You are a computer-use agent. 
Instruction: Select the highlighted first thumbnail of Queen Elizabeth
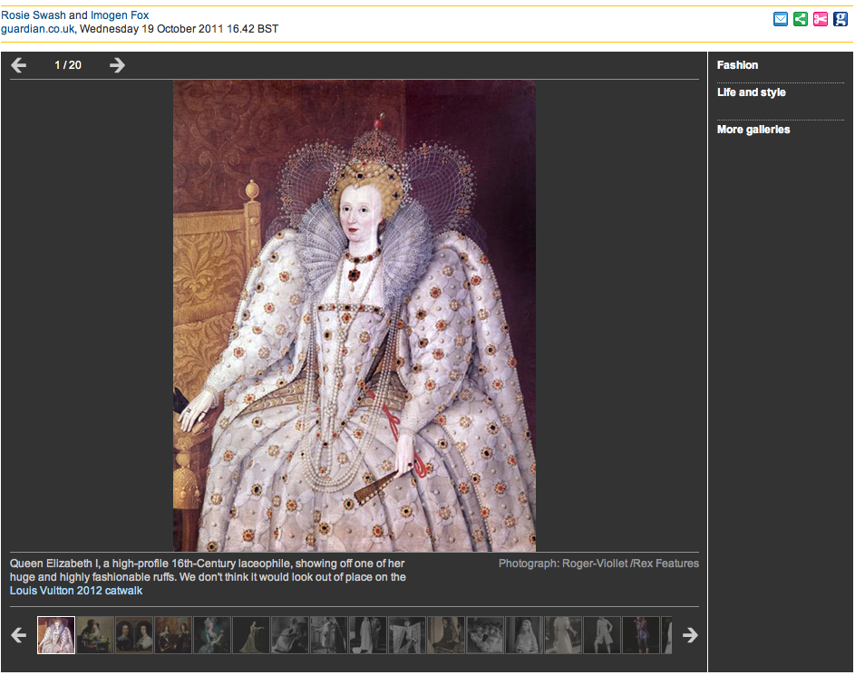[x=56, y=635]
